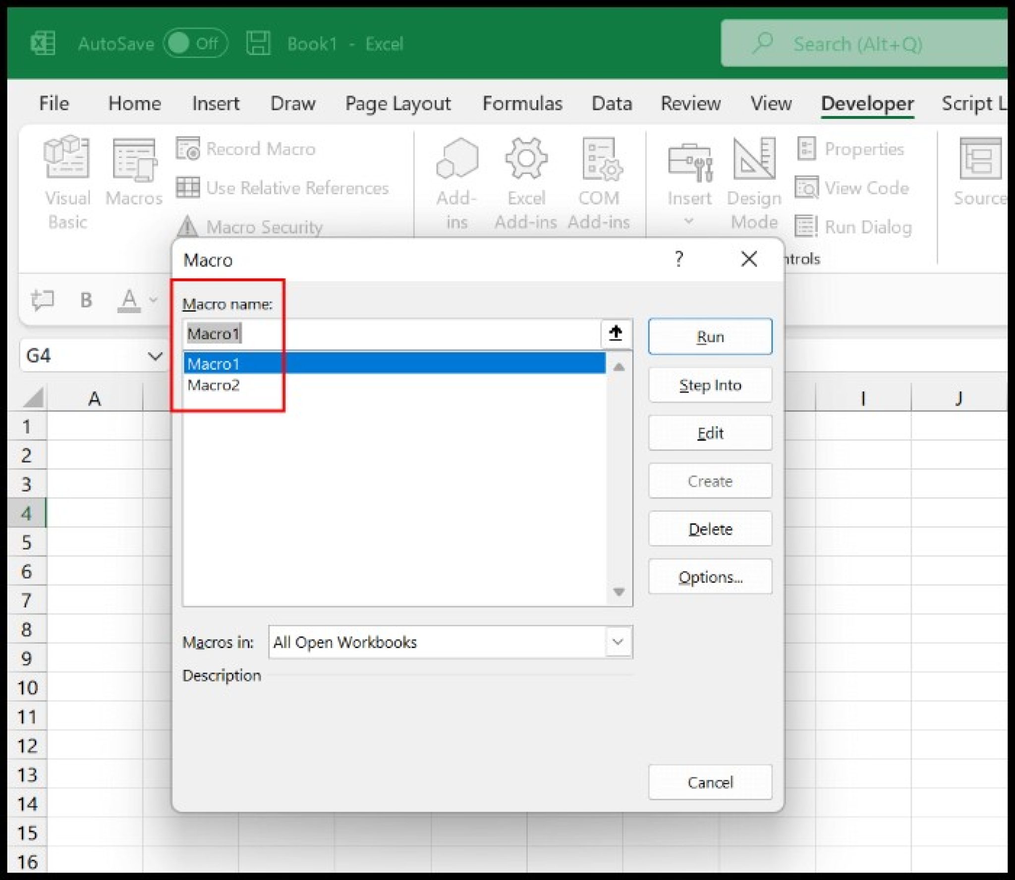
Task: Run the selected macro
Action: pos(710,336)
